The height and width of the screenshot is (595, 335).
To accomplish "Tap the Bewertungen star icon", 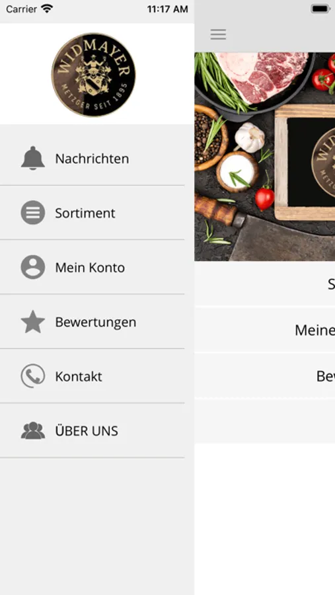I will 33,322.
